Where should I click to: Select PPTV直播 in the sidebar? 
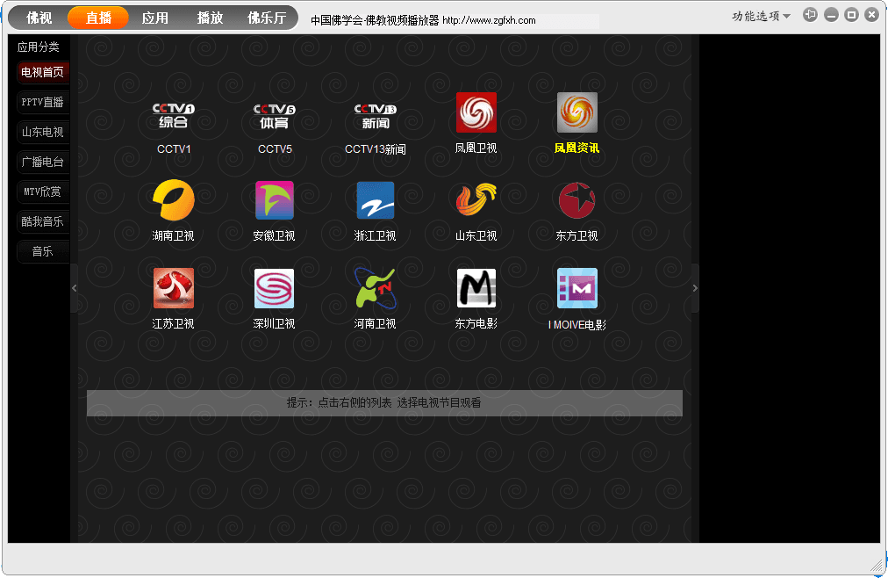click(42, 102)
